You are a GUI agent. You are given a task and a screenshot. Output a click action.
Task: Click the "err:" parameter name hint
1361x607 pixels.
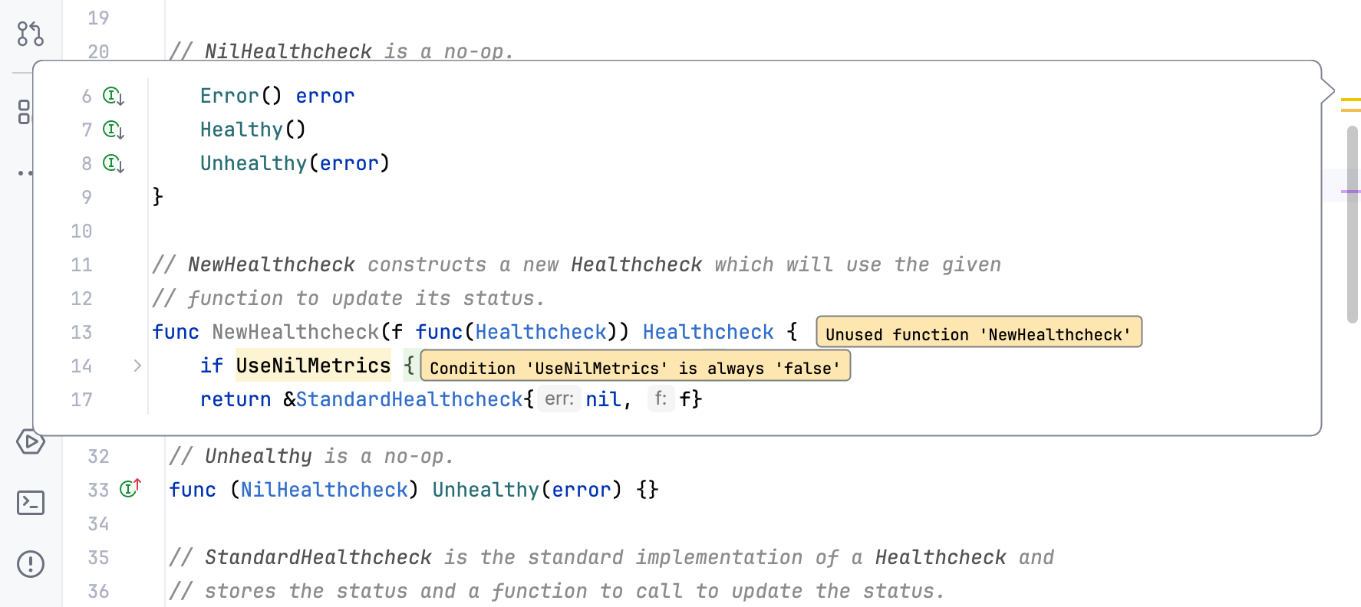(x=559, y=399)
